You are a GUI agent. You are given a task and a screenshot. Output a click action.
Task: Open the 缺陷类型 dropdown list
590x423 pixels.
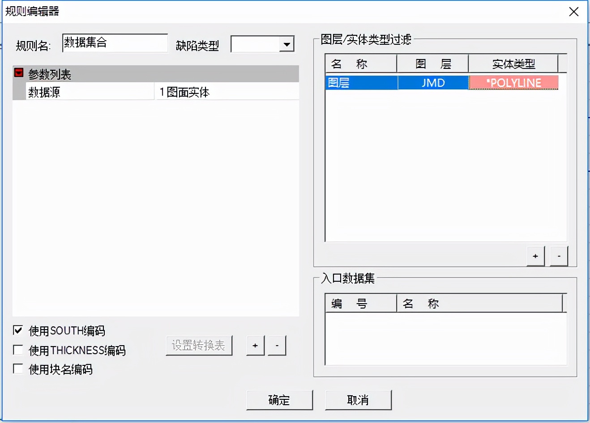coord(286,44)
